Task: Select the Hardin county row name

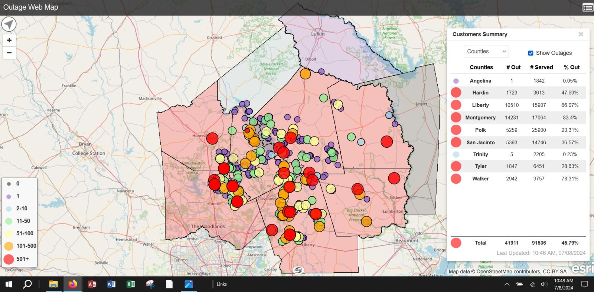Action: click(480, 93)
